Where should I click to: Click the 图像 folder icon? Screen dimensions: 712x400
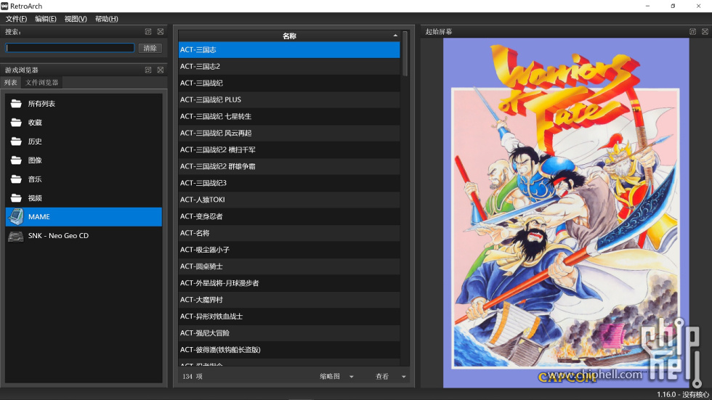[16, 160]
